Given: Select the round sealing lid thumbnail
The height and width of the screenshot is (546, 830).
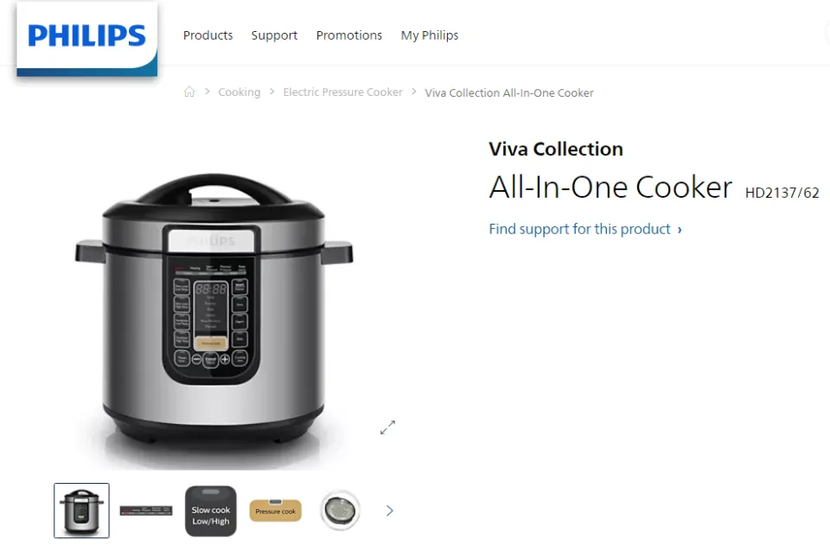Looking at the screenshot, I should click(341, 511).
